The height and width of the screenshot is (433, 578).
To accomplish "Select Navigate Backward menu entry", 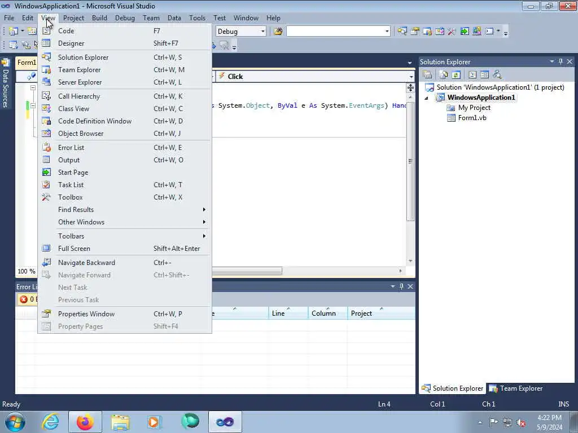I will tap(125, 263).
